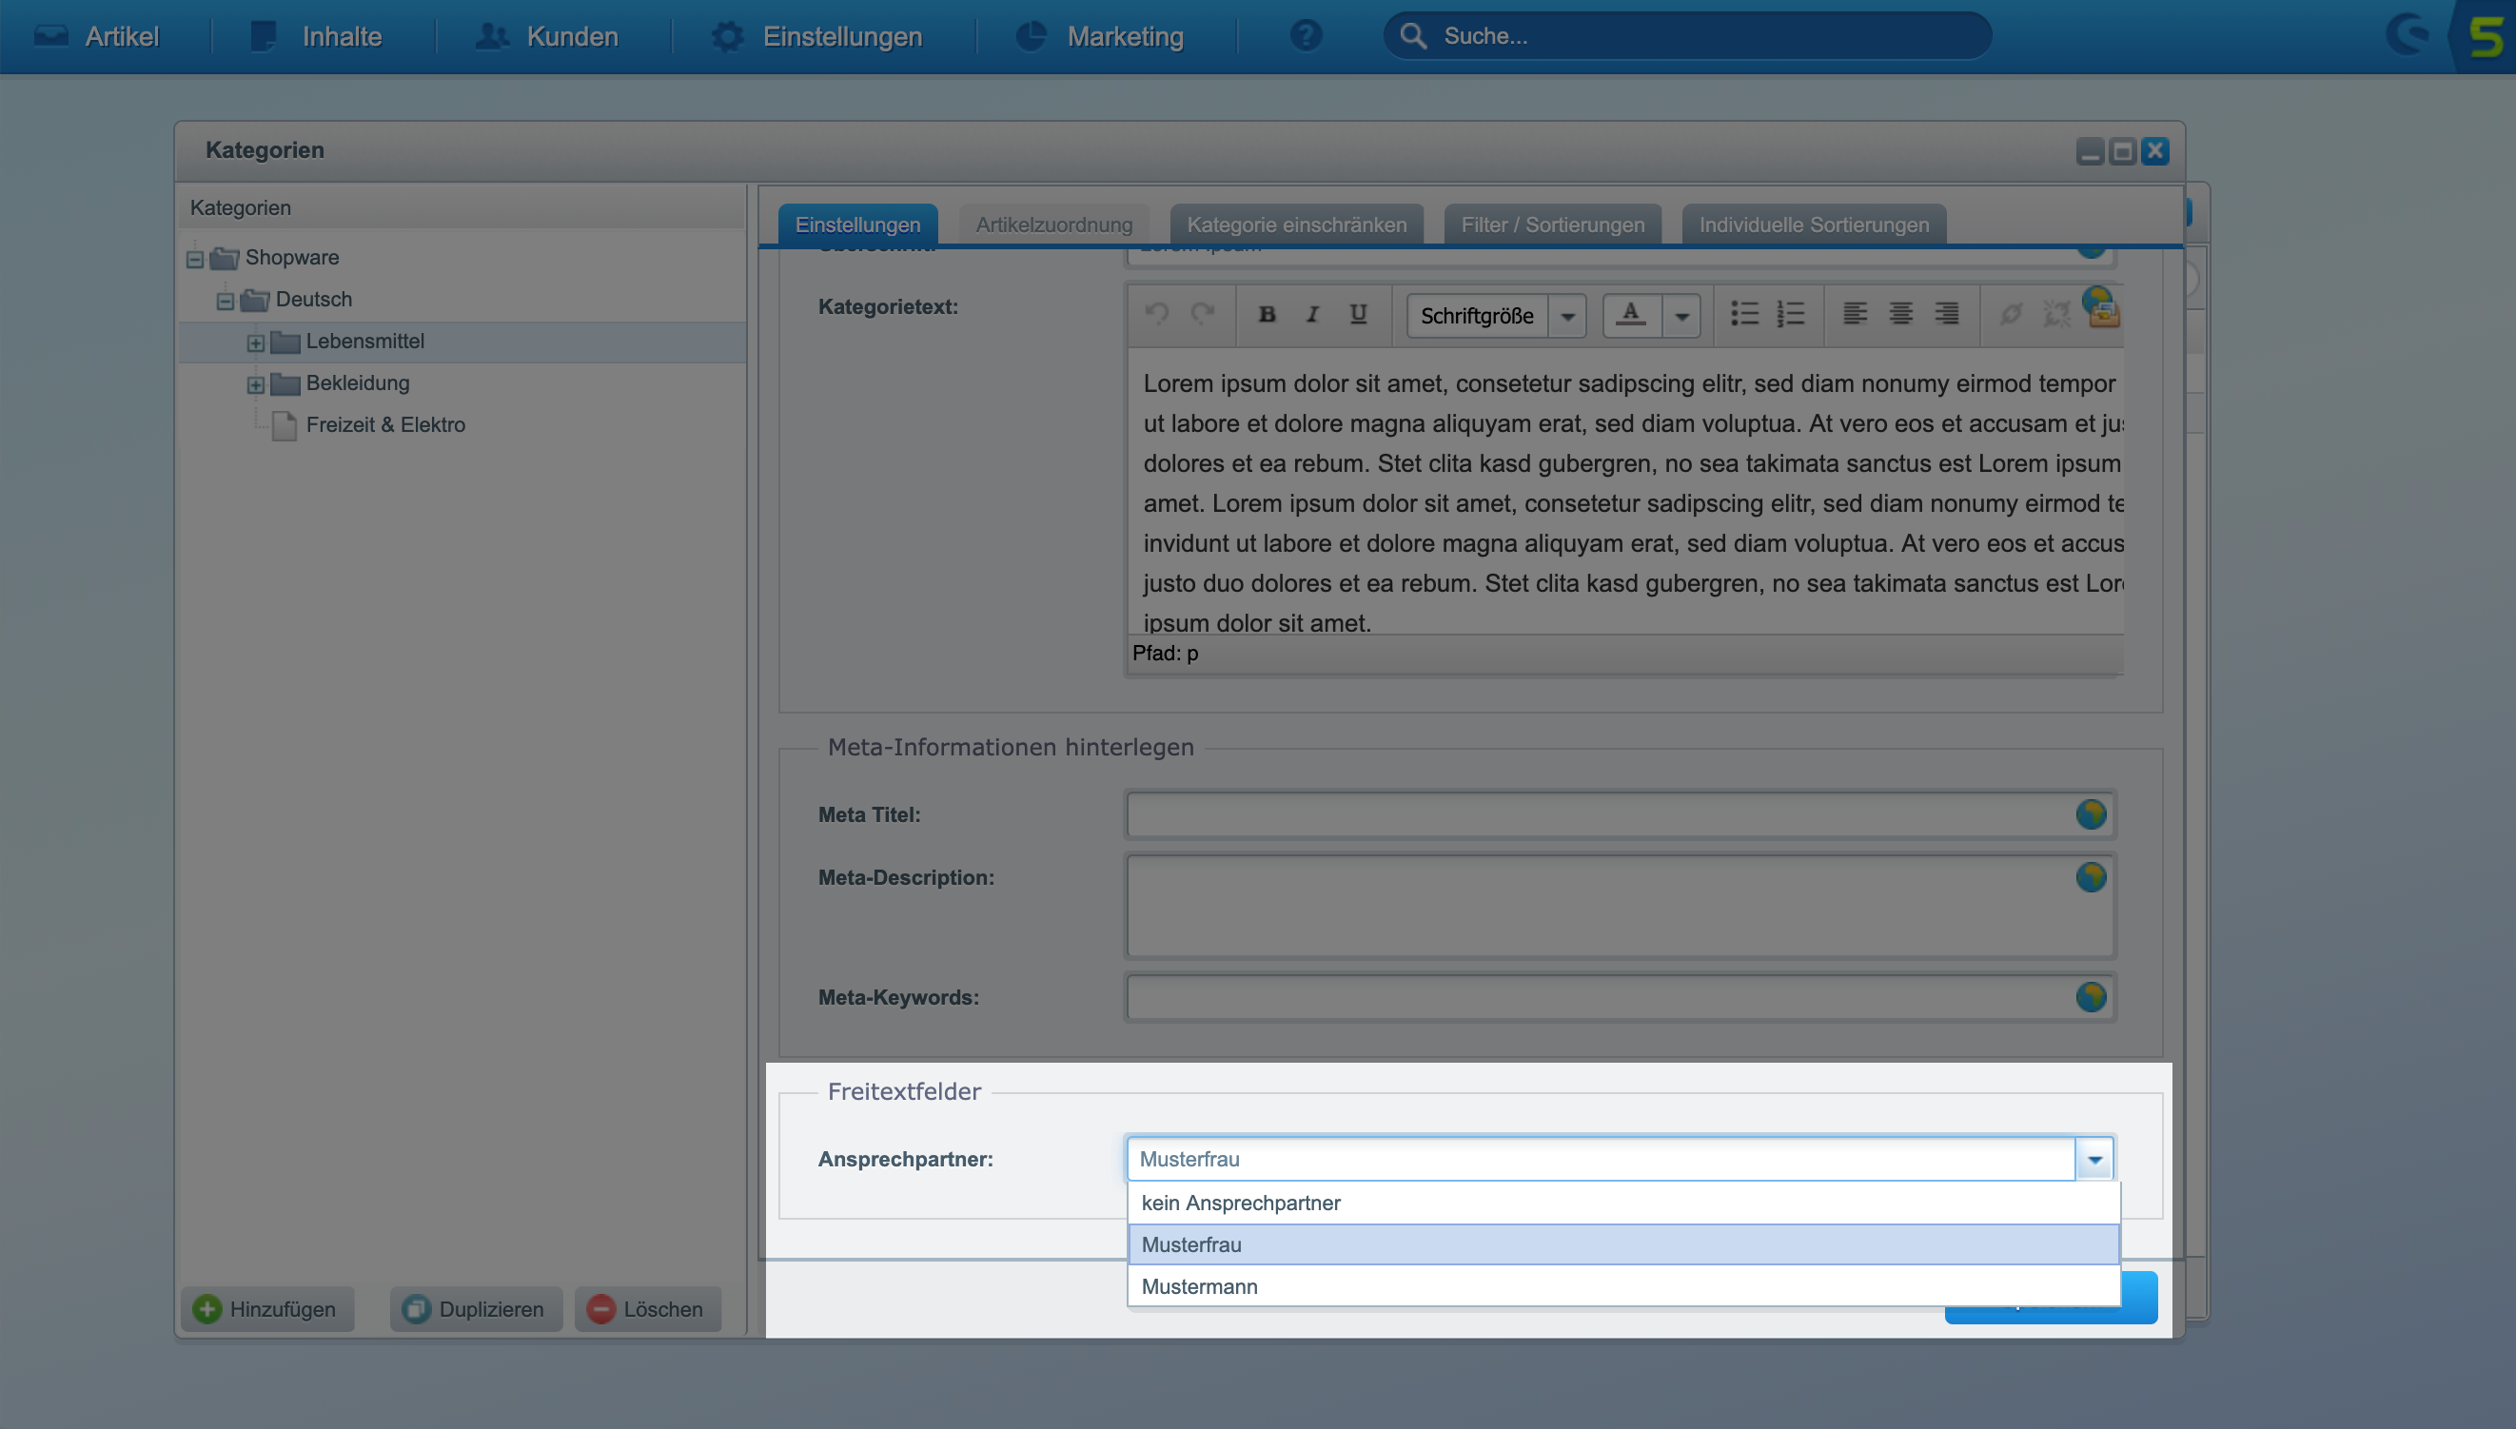The image size is (2516, 1429).
Task: Maximize the Kategorien window
Action: pos(2122,151)
